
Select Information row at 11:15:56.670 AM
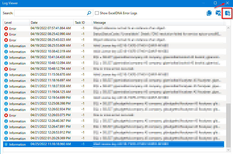click(113, 74)
